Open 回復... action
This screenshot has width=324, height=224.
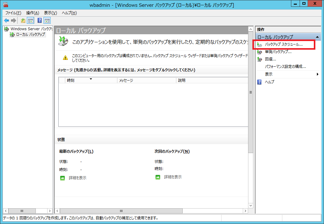pyautogui.click(x=271, y=59)
